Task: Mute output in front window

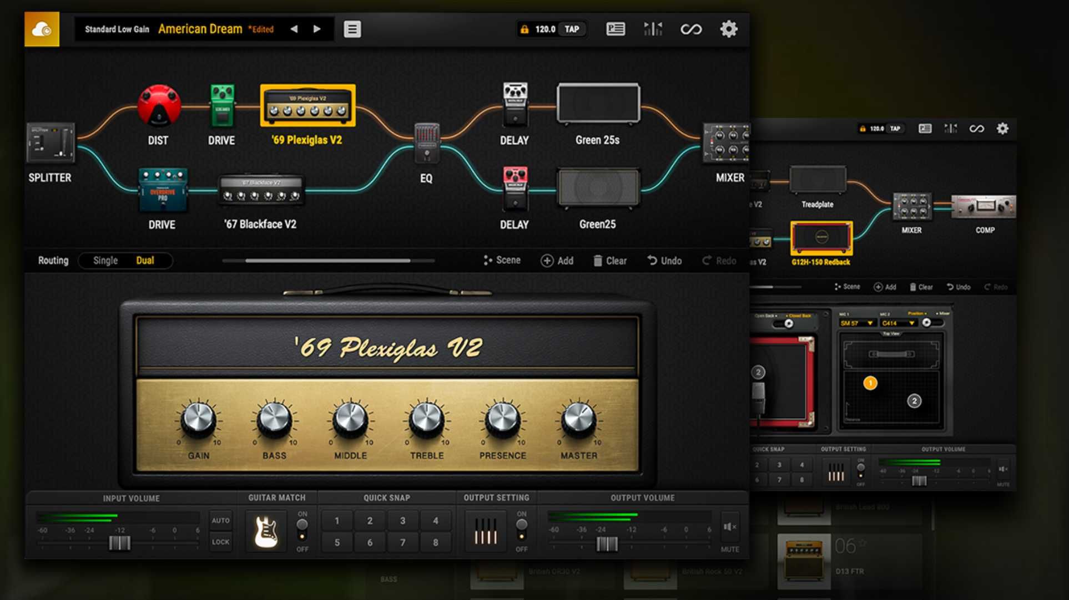Action: tap(729, 527)
